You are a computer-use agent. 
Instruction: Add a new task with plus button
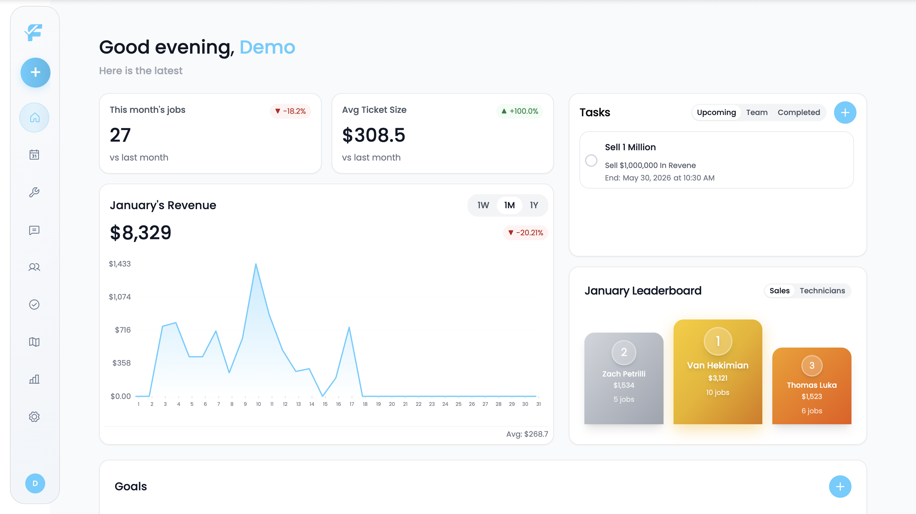click(845, 113)
